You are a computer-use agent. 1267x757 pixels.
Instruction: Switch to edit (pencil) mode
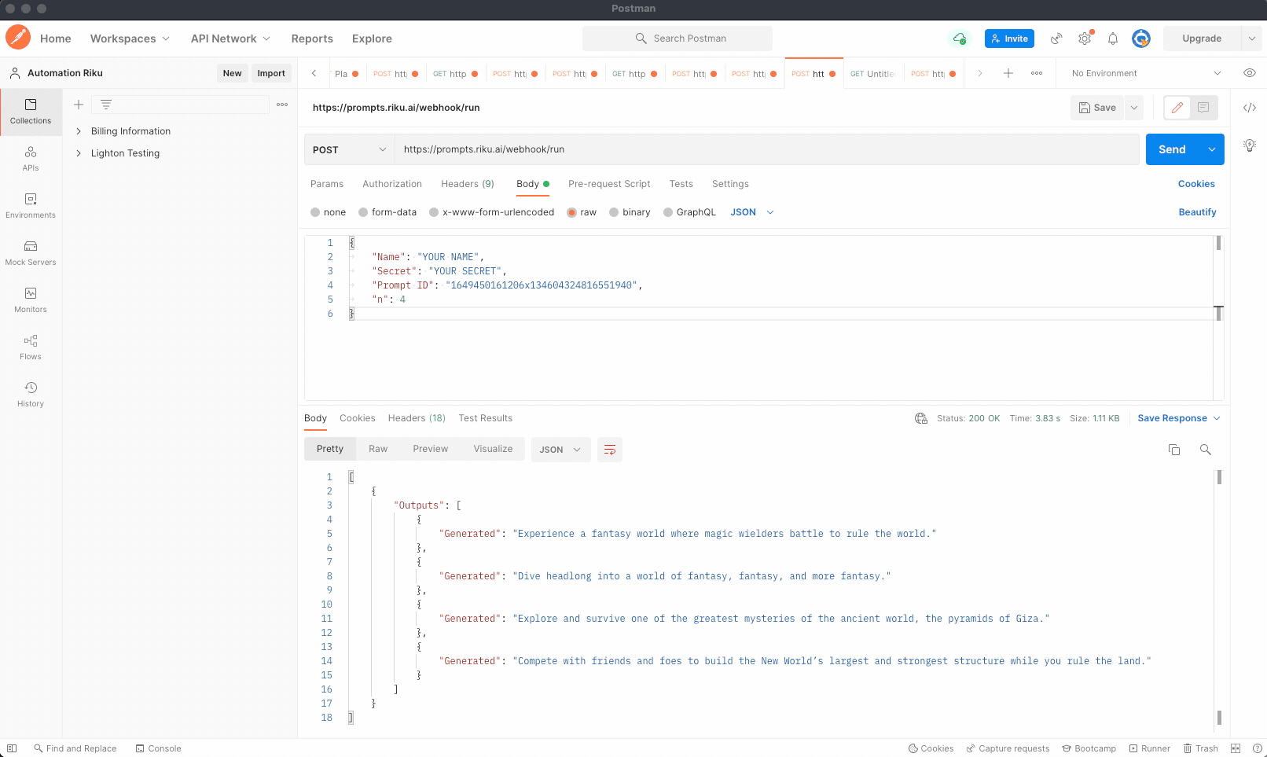click(x=1177, y=108)
